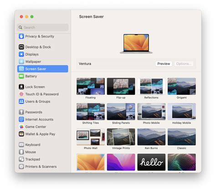Image resolution: width=216 pixels, height=192 pixels.
Task: Click the Users & Groups icon
Action: click(x=21, y=101)
